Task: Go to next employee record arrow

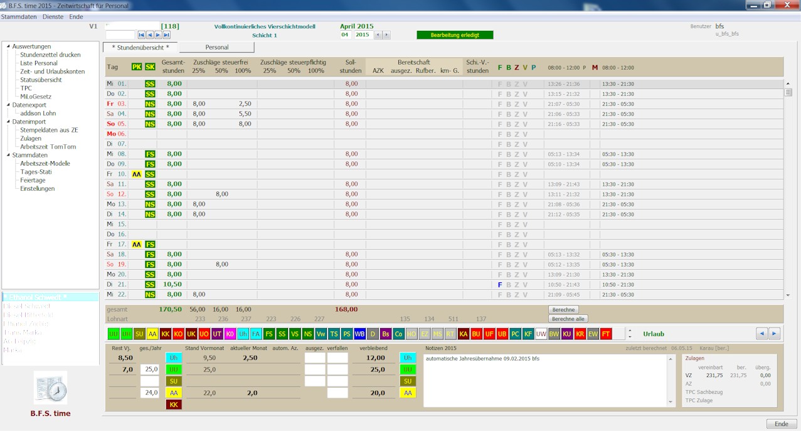Action: [x=158, y=35]
